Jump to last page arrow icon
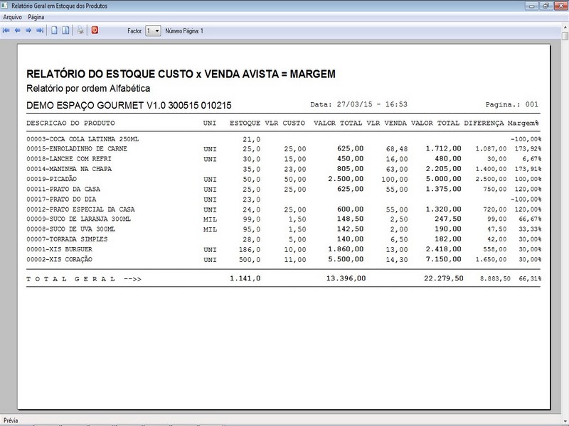 click(x=40, y=31)
